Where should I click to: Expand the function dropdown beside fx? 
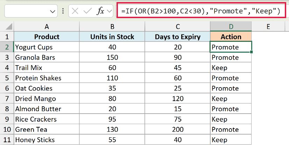click(x=110, y=11)
